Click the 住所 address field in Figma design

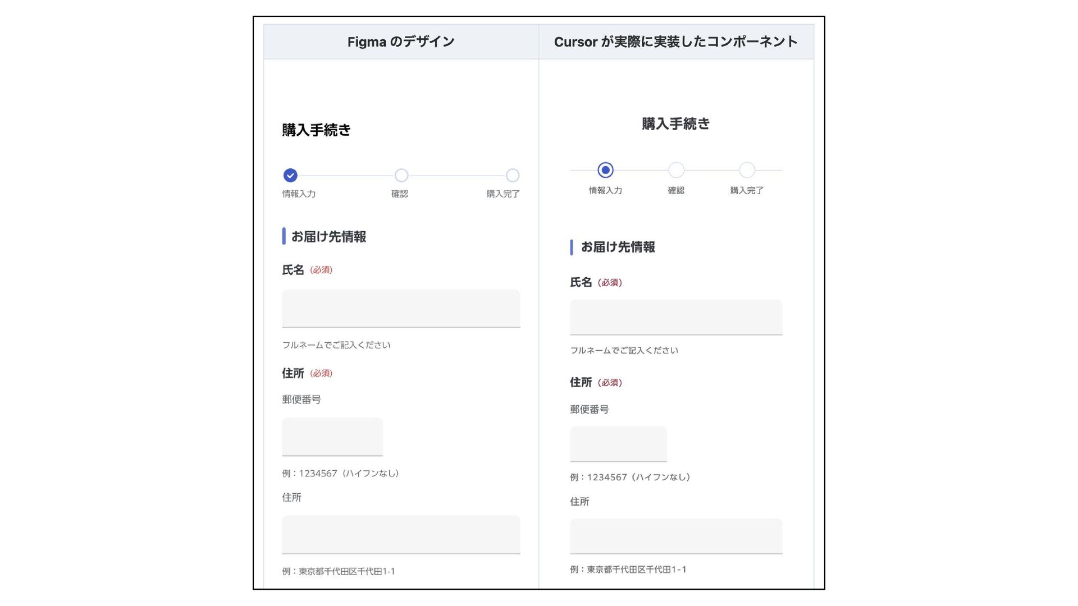(x=401, y=535)
